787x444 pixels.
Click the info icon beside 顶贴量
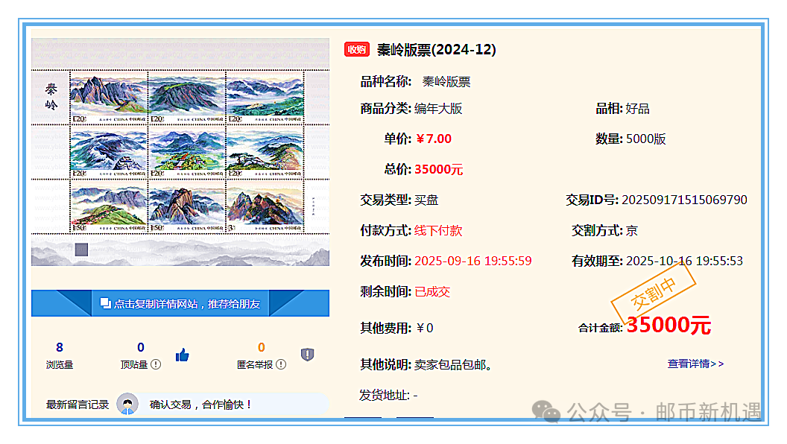point(156,364)
